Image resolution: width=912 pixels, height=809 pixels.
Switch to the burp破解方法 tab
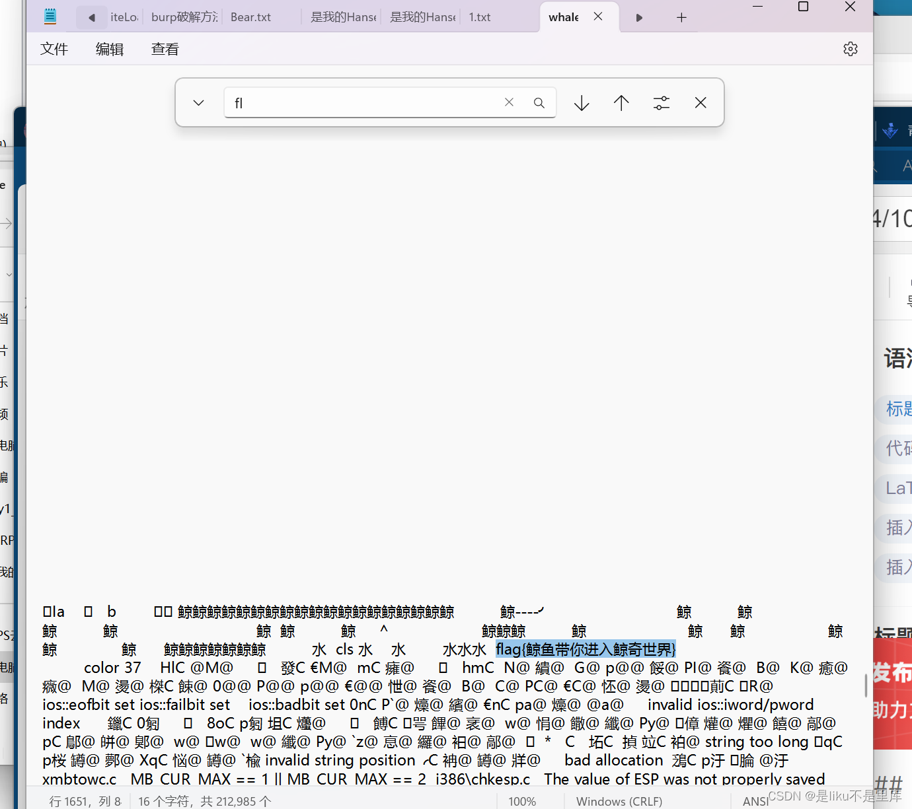point(184,17)
